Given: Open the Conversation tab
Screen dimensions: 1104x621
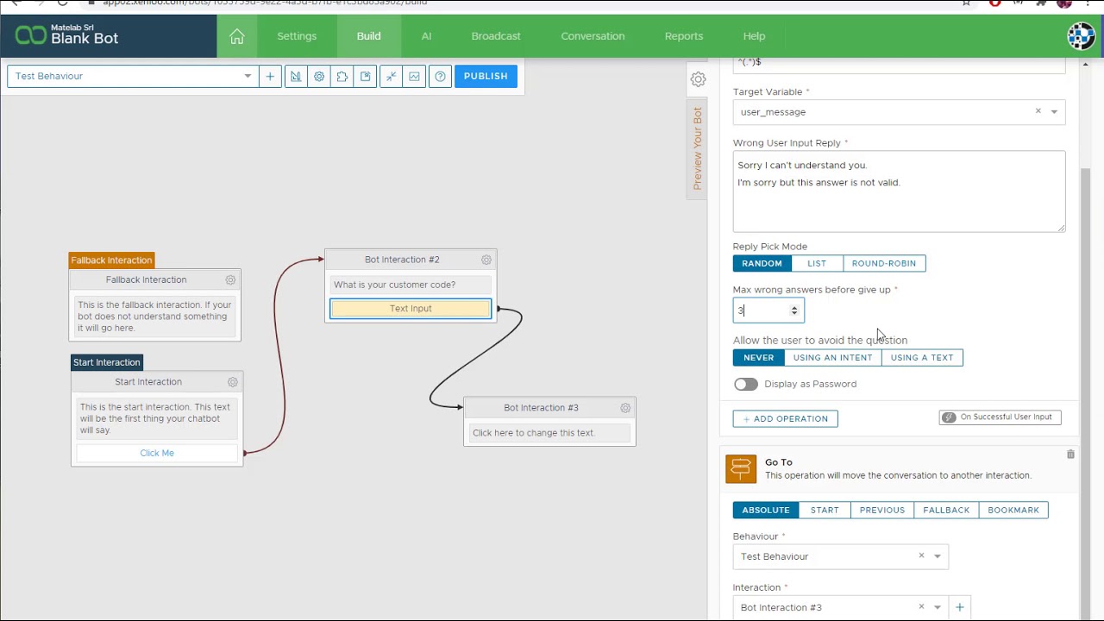Looking at the screenshot, I should [x=593, y=36].
